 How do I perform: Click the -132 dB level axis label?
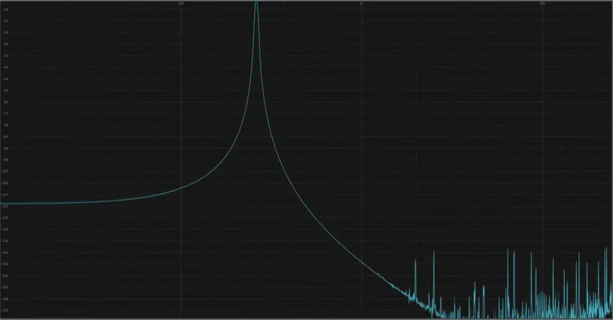[6, 229]
